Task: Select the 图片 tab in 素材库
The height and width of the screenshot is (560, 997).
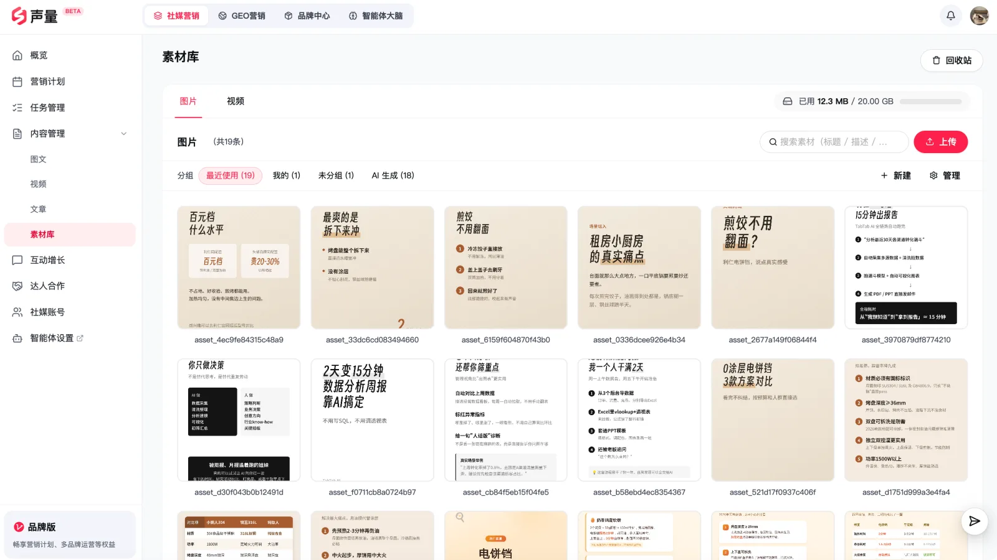Action: (x=188, y=101)
